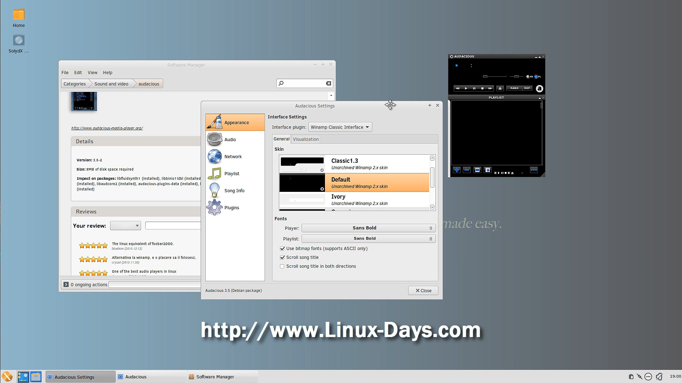Click the pause button in Audacious player
Image resolution: width=682 pixels, height=383 pixels.
pyautogui.click(x=474, y=88)
